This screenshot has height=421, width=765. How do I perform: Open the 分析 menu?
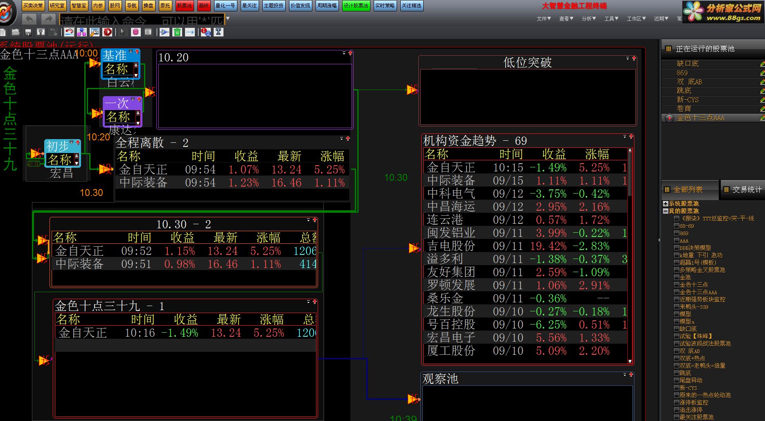point(589,19)
